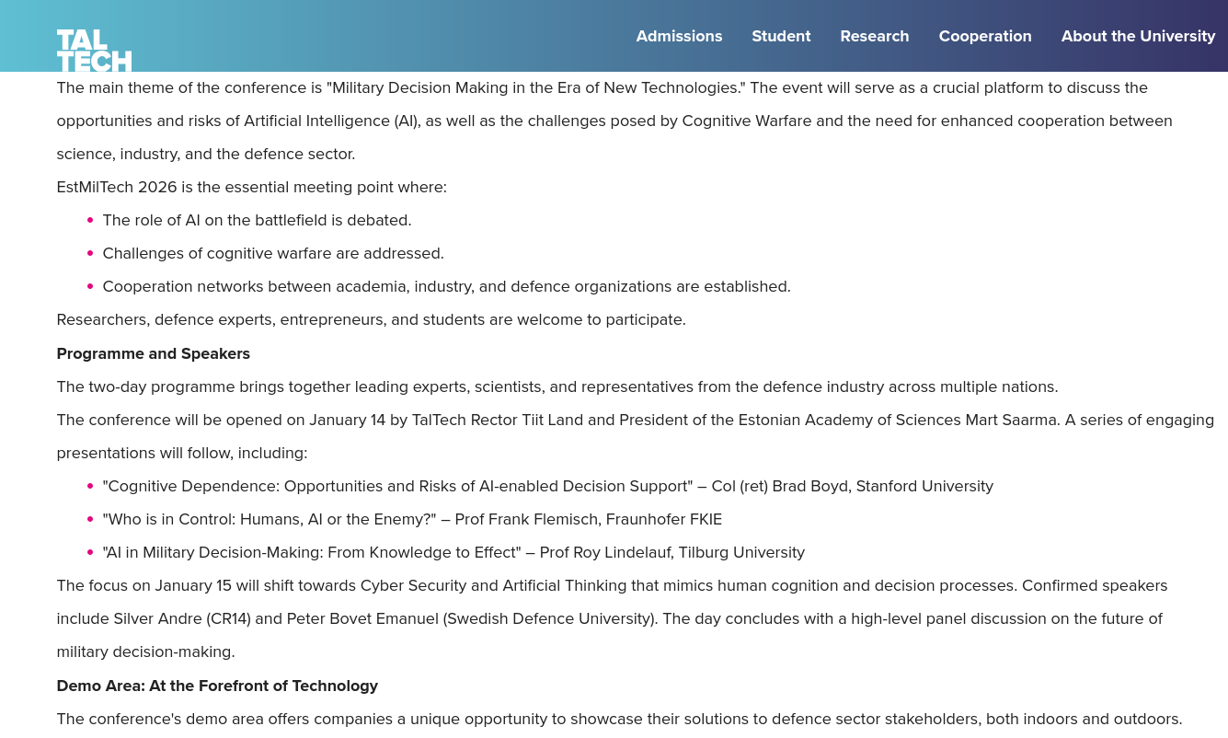Click the "Who is in Control" presentation line
This screenshot has width=1228, height=738.
click(x=412, y=519)
